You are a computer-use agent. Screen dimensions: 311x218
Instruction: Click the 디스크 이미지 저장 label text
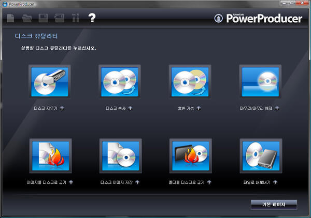click(117, 182)
